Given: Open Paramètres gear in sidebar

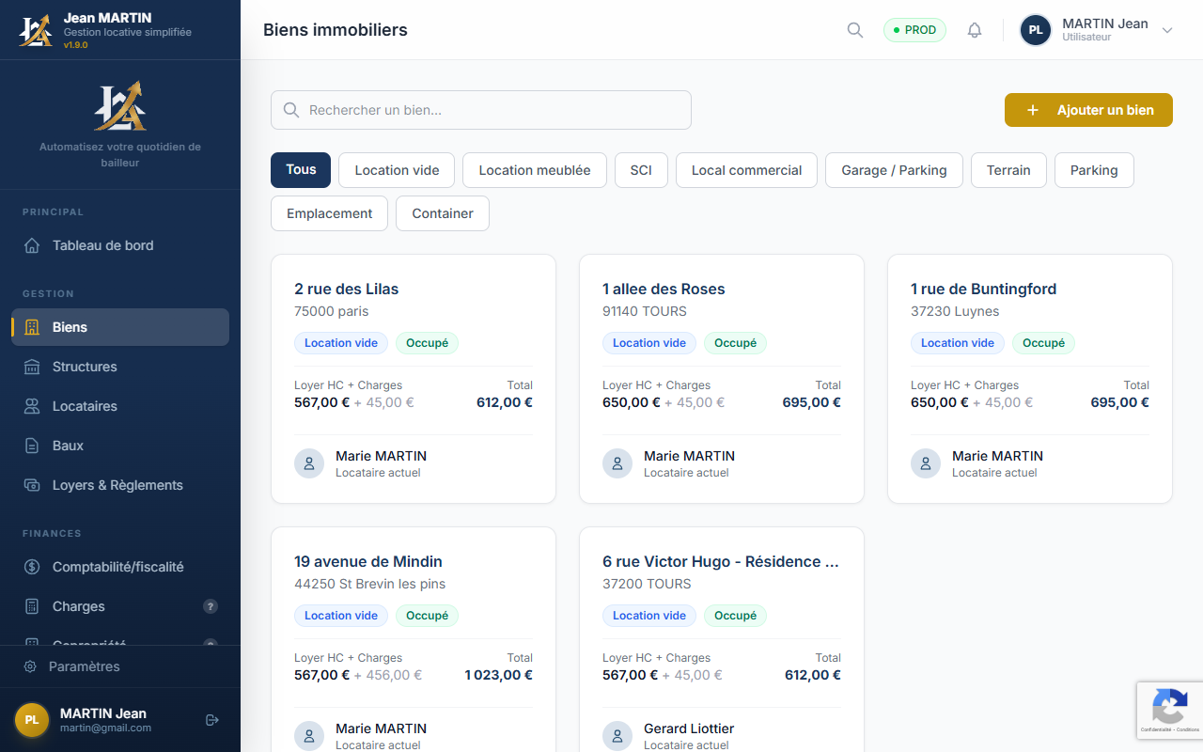Looking at the screenshot, I should pyautogui.click(x=30, y=666).
